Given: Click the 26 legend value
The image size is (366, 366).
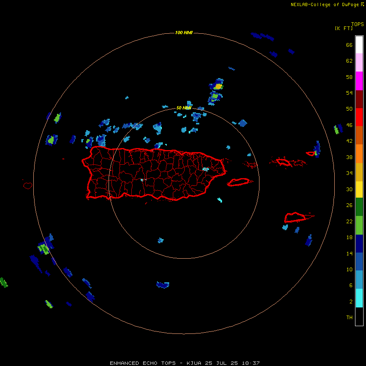Looking at the screenshot, I should [349, 205].
